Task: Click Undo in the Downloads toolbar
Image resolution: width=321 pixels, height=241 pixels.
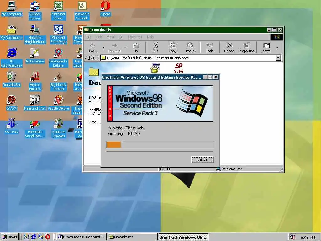Action: [210, 48]
